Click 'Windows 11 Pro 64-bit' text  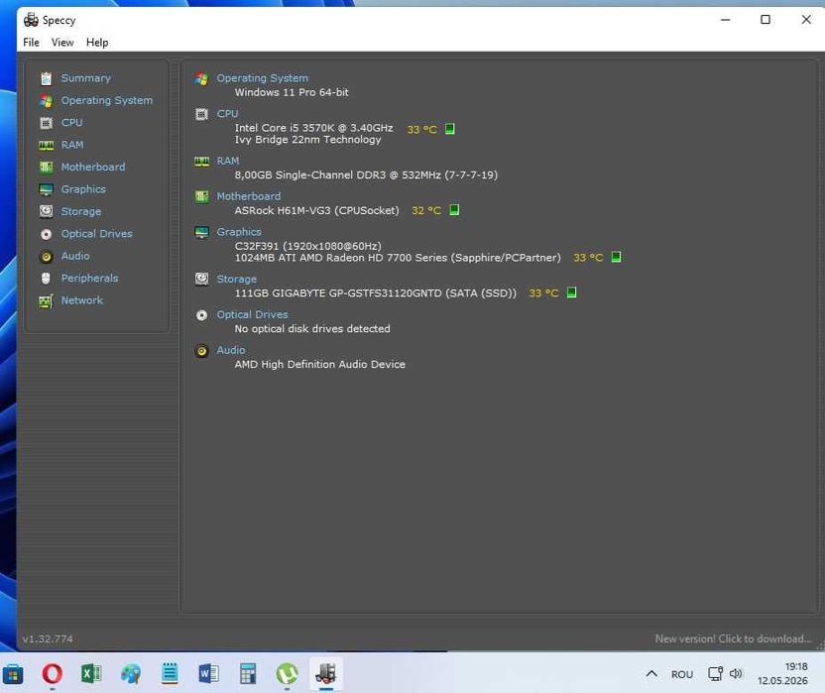tap(292, 92)
